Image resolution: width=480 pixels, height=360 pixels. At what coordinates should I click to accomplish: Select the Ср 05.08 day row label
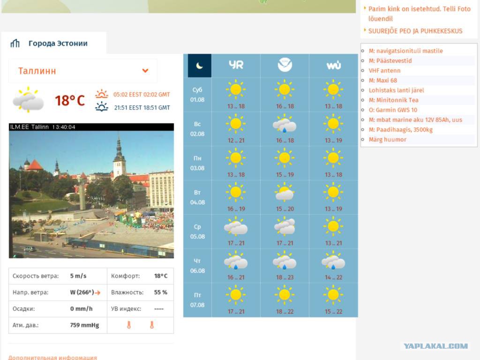[197, 232]
